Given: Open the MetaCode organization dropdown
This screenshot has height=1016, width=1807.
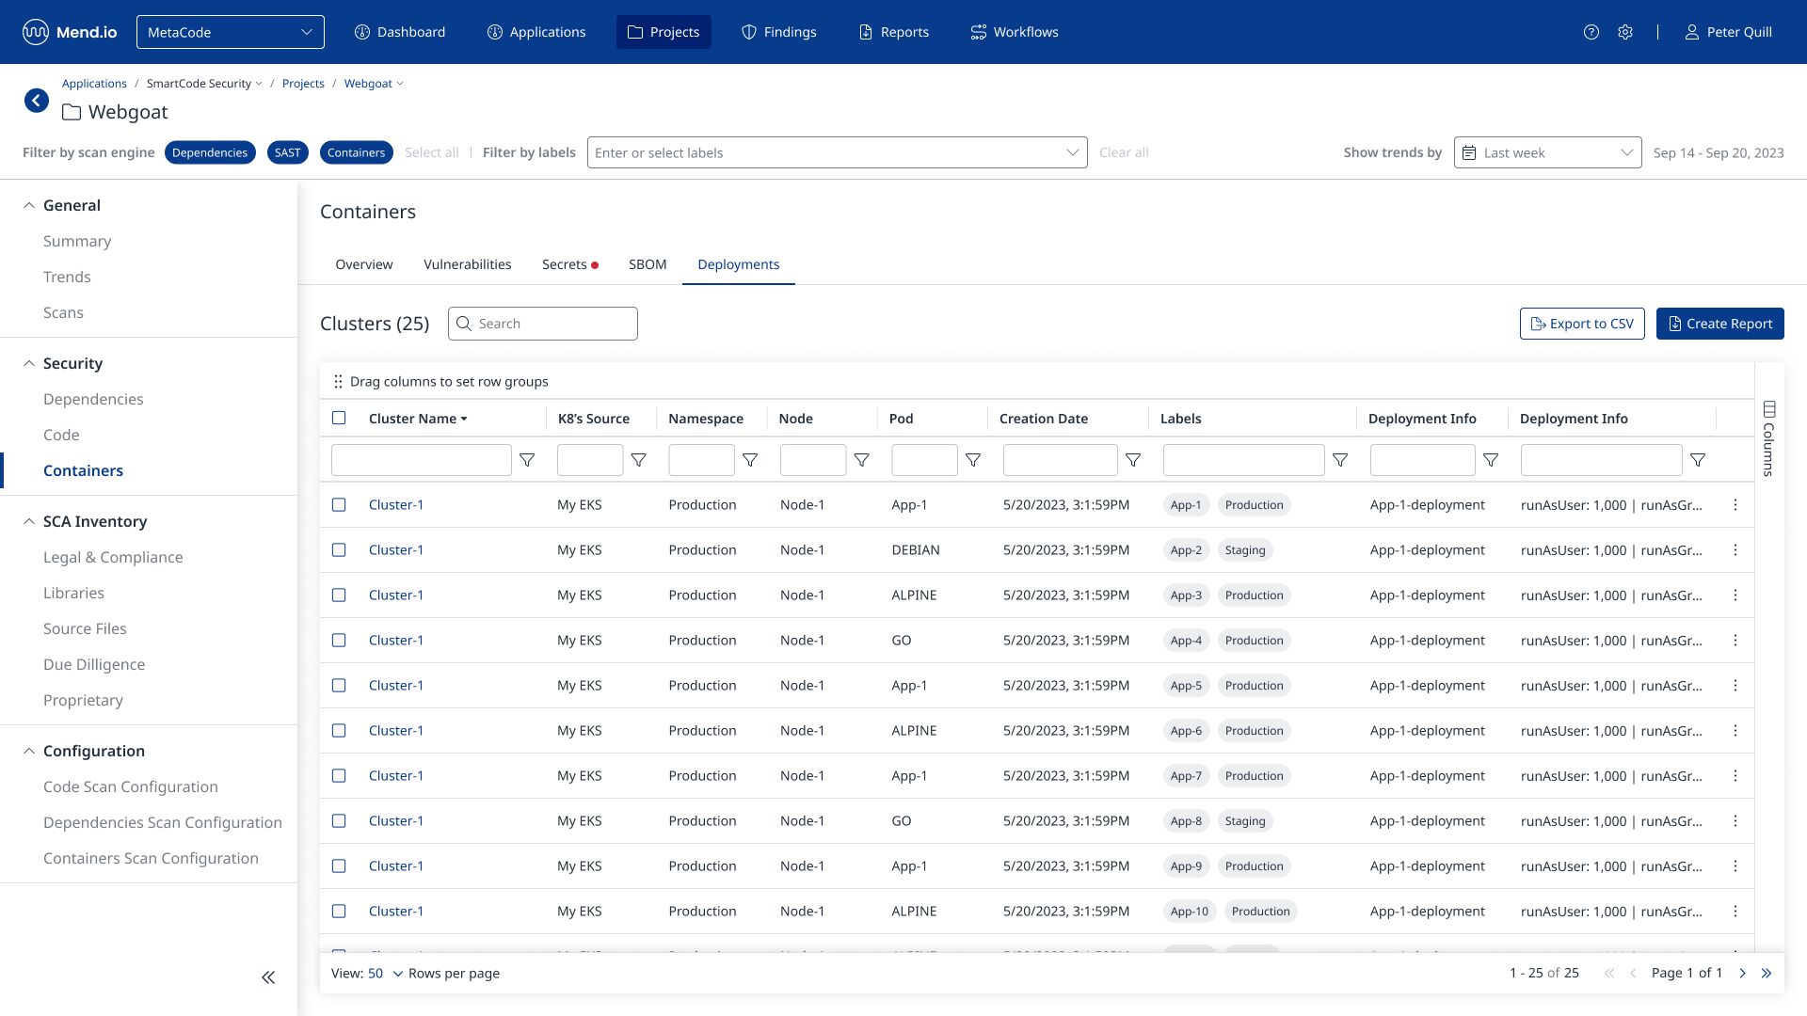Looking at the screenshot, I should click(231, 32).
